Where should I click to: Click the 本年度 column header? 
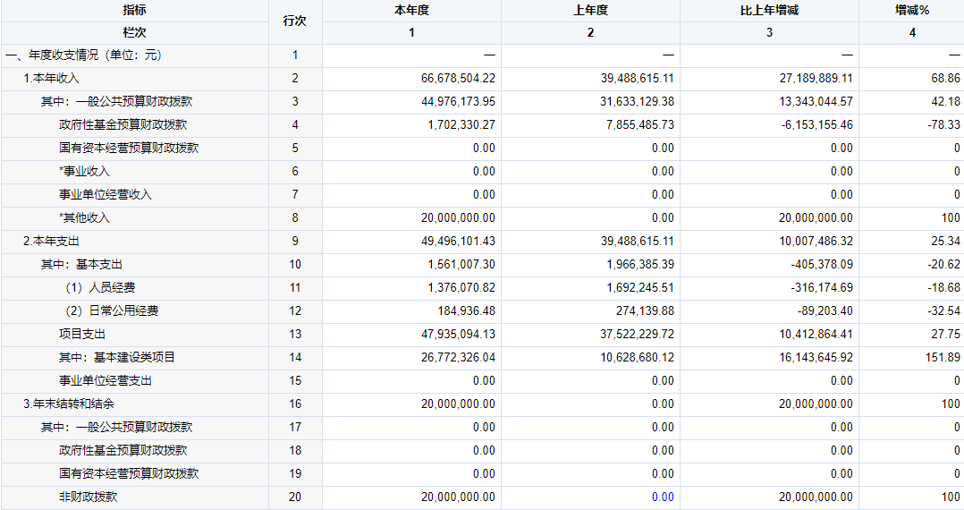click(x=411, y=11)
